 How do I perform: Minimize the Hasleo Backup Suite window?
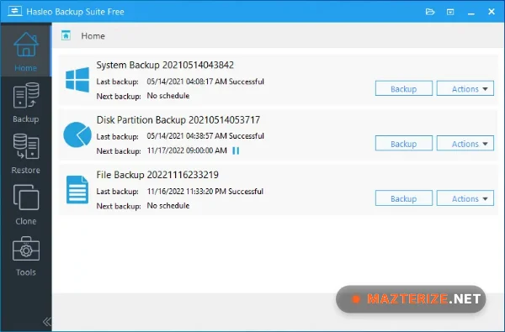(471, 13)
